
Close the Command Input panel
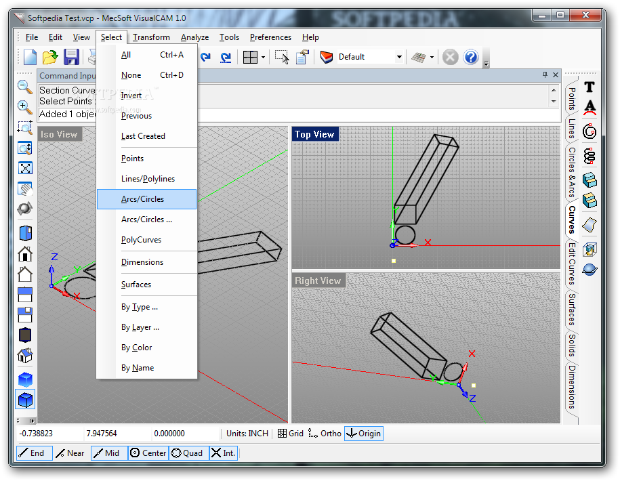click(x=555, y=75)
